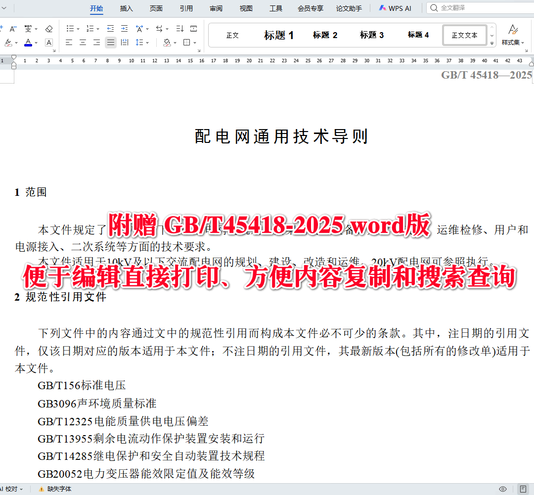The image size is (534, 495).
Task: Open the phonetic guide (wén) tool
Action: click(28, 29)
